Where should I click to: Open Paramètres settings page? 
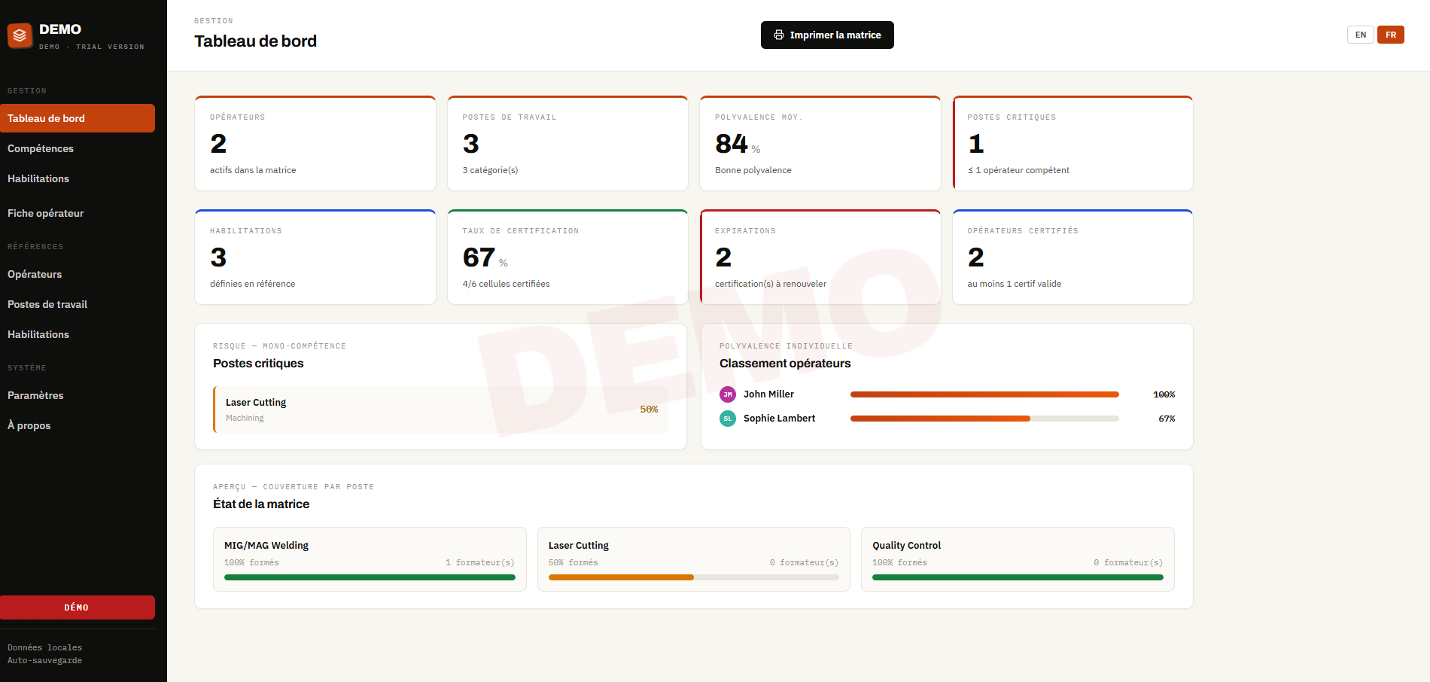pyautogui.click(x=78, y=395)
